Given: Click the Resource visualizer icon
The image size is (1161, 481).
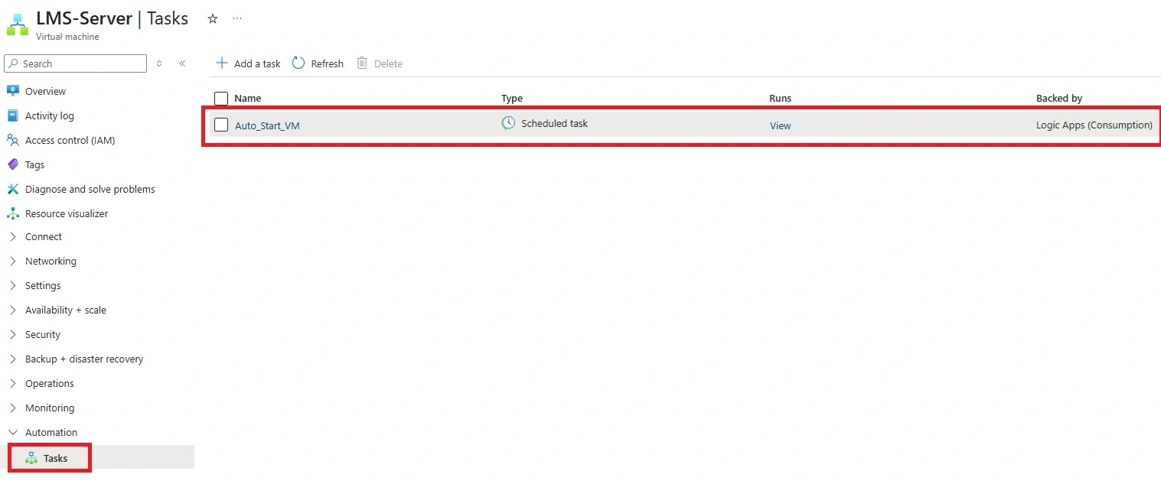Looking at the screenshot, I should pos(13,213).
